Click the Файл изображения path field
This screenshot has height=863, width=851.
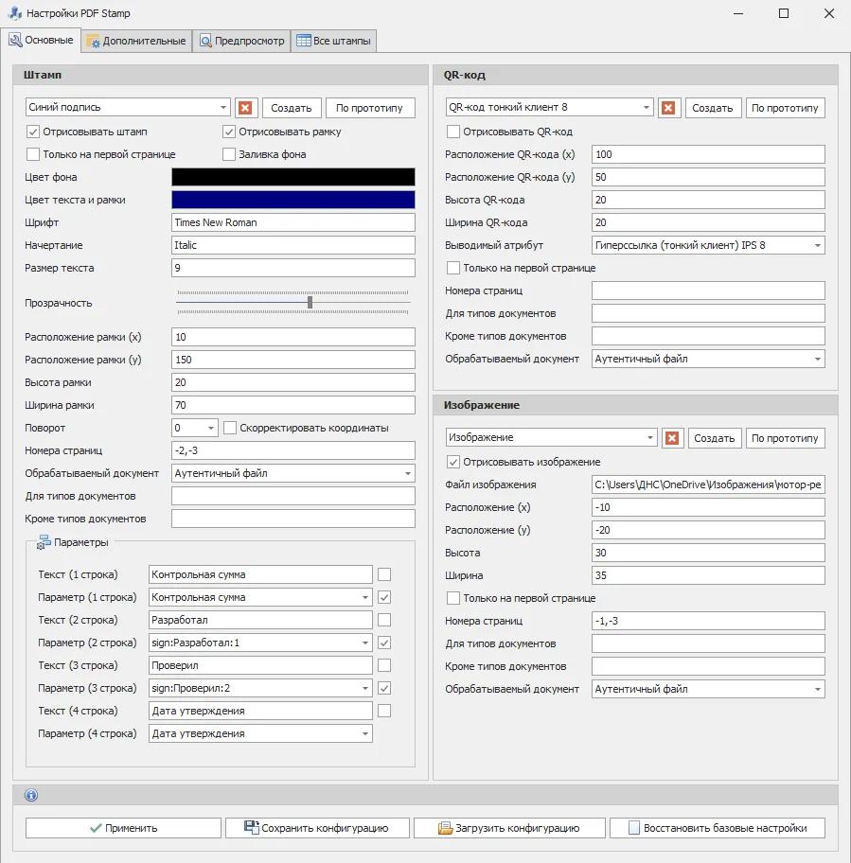[708, 484]
